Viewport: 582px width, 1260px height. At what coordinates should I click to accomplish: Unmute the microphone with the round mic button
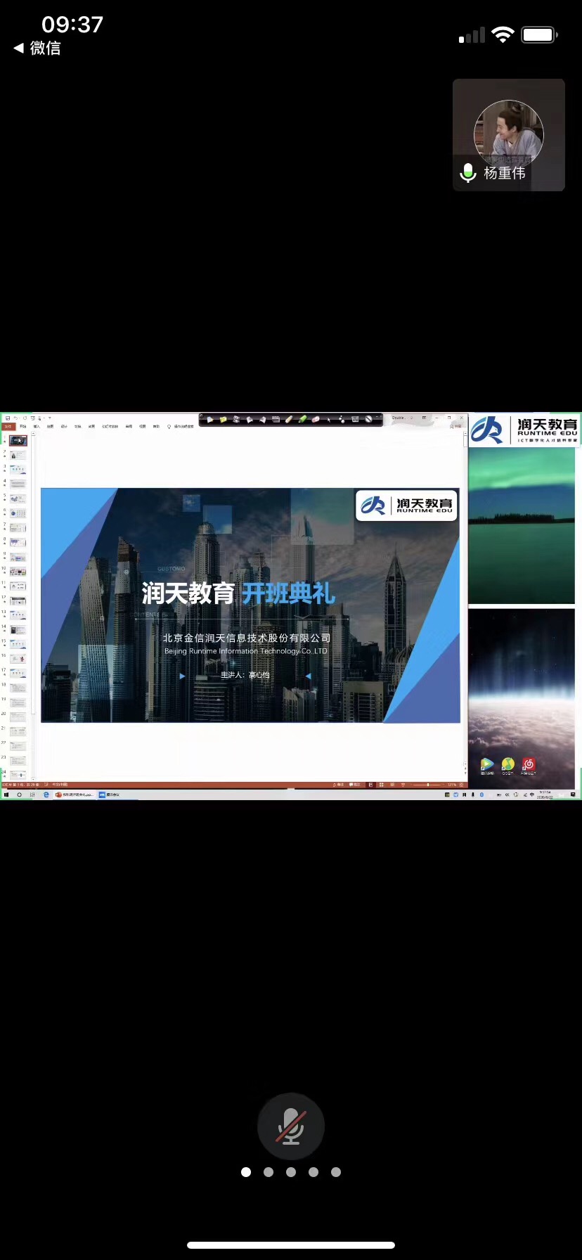(x=290, y=1126)
